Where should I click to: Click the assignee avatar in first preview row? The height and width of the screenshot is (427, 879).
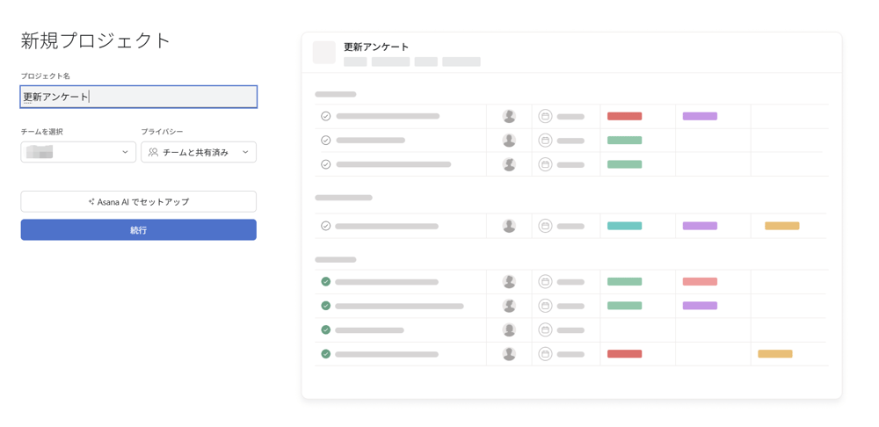pos(509,116)
